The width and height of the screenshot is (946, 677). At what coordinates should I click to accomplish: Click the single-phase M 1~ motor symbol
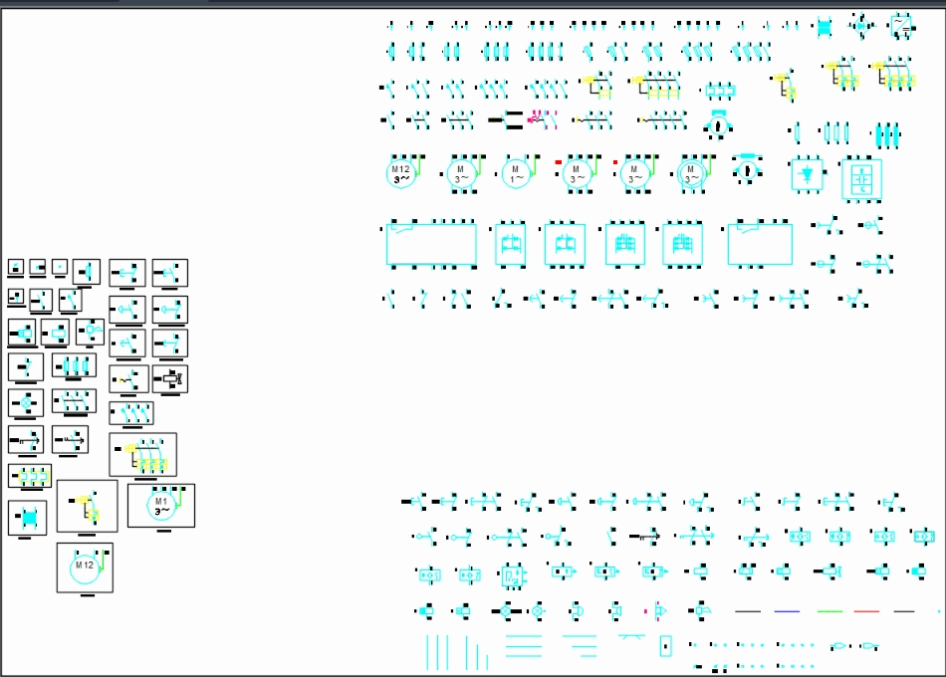pyautogui.click(x=514, y=174)
